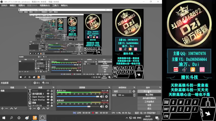This screenshot has width=216, height=121.
Task: Move the source up in the 来源 panel
Action: tap(44, 108)
